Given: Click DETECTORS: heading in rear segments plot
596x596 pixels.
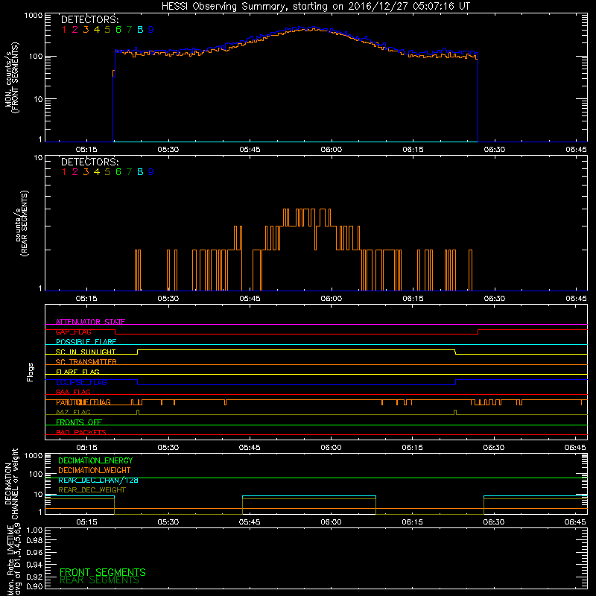Looking at the screenshot, I should (x=89, y=162).
